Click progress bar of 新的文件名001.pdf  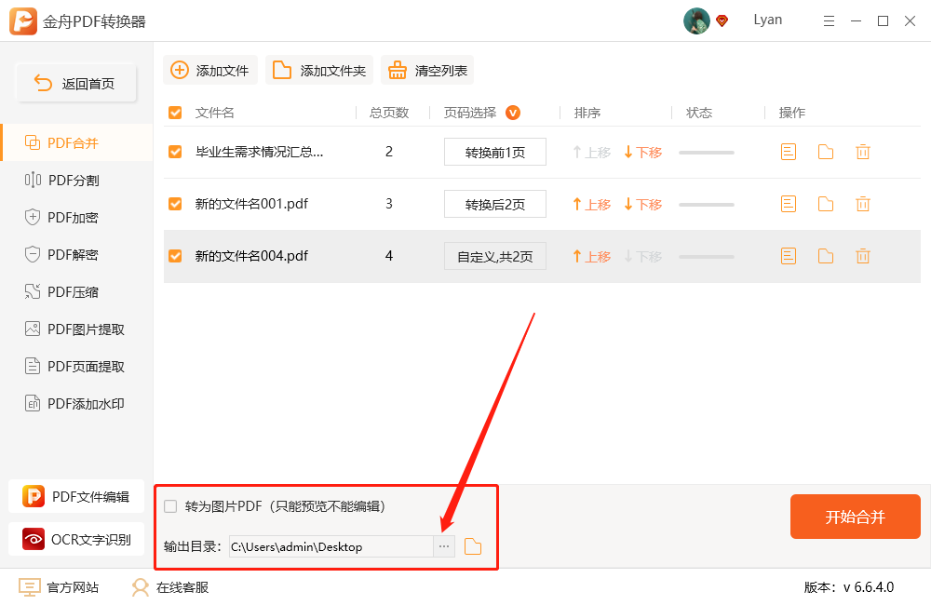coord(706,204)
